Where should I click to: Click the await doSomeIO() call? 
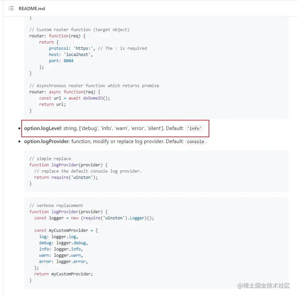pyautogui.click(x=89, y=98)
